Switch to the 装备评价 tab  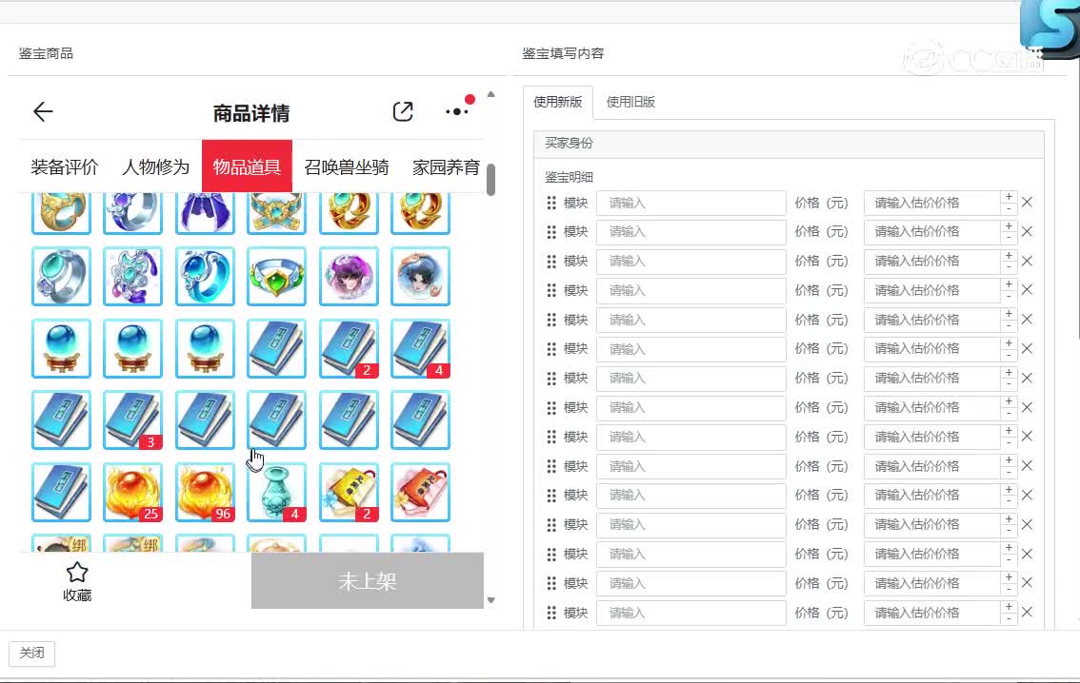pyautogui.click(x=65, y=167)
